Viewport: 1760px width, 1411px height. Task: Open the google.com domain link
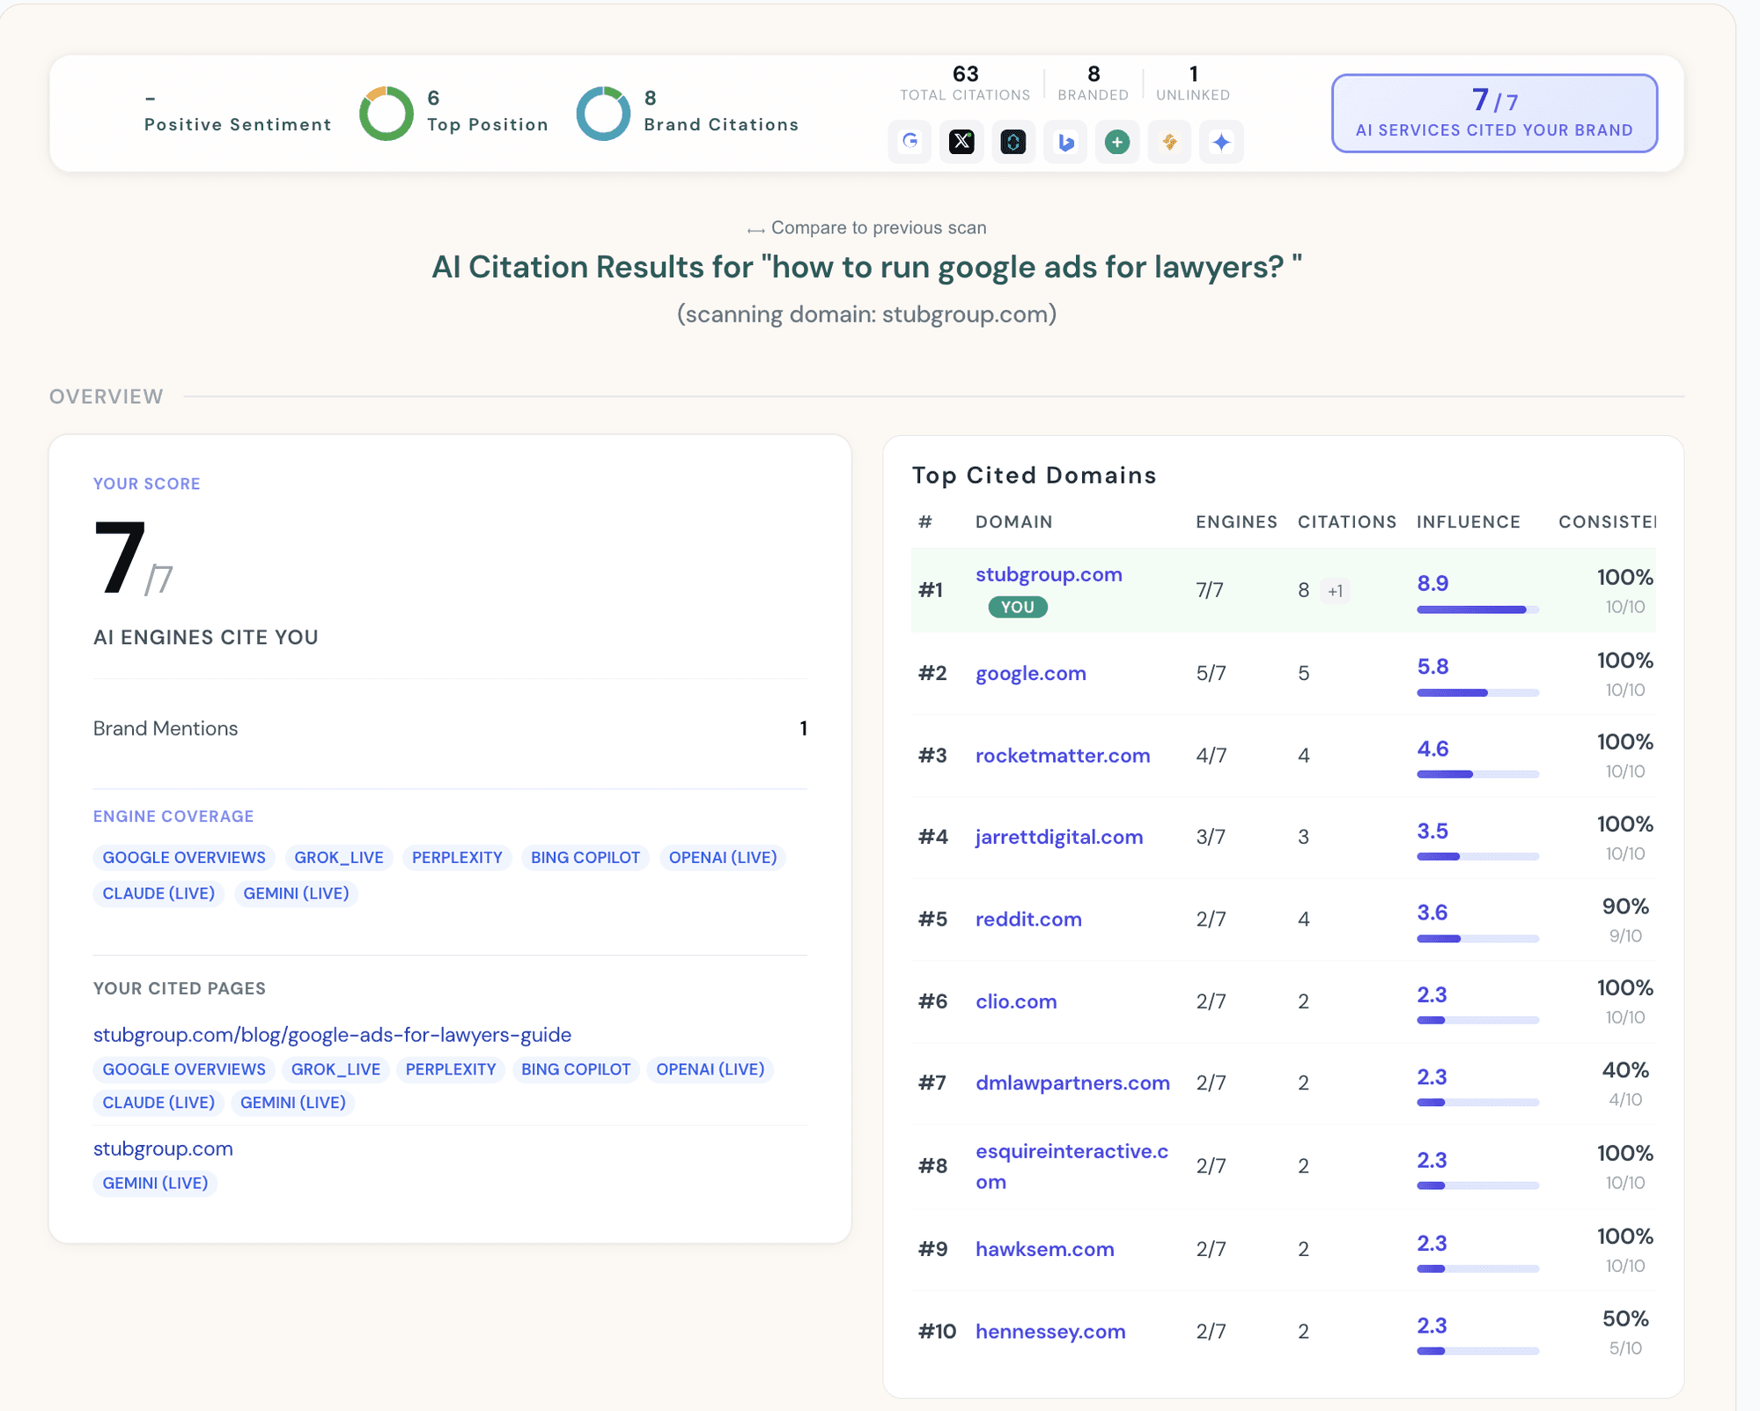tap(1030, 673)
